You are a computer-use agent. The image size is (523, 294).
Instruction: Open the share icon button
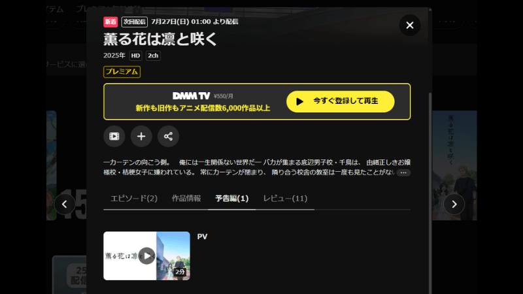168,137
